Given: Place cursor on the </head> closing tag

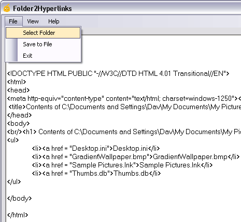Looking at the screenshot, I should pyautogui.click(x=19, y=115).
